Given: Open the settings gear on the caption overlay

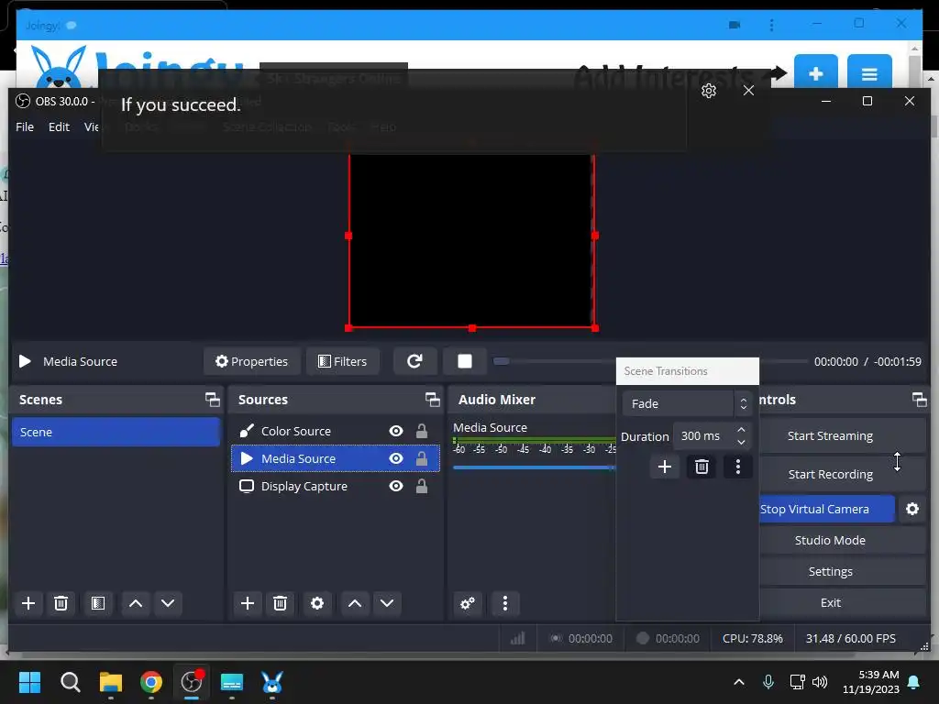Looking at the screenshot, I should [x=709, y=91].
